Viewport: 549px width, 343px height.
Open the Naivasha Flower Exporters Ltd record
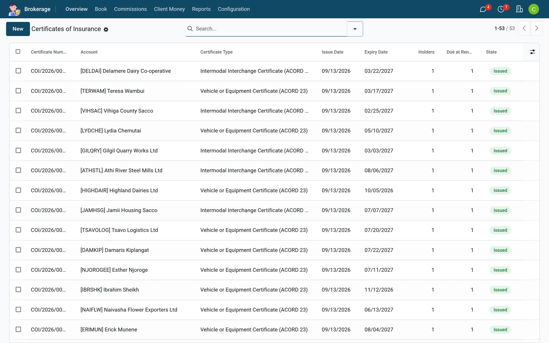(x=129, y=310)
